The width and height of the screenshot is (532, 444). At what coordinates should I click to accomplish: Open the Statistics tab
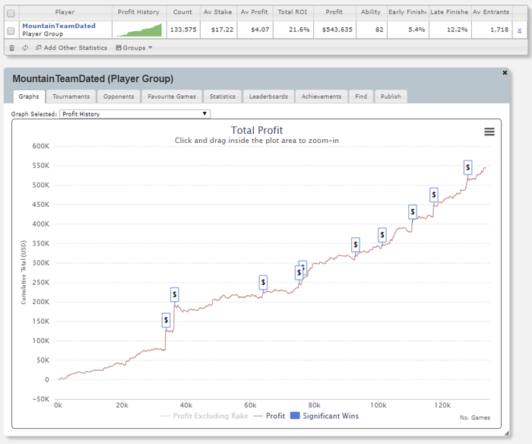tap(222, 97)
